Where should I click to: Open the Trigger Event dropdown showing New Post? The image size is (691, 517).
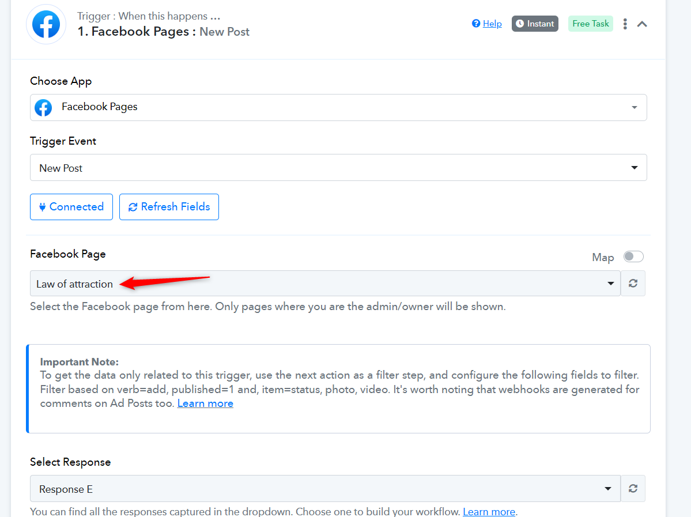point(338,168)
